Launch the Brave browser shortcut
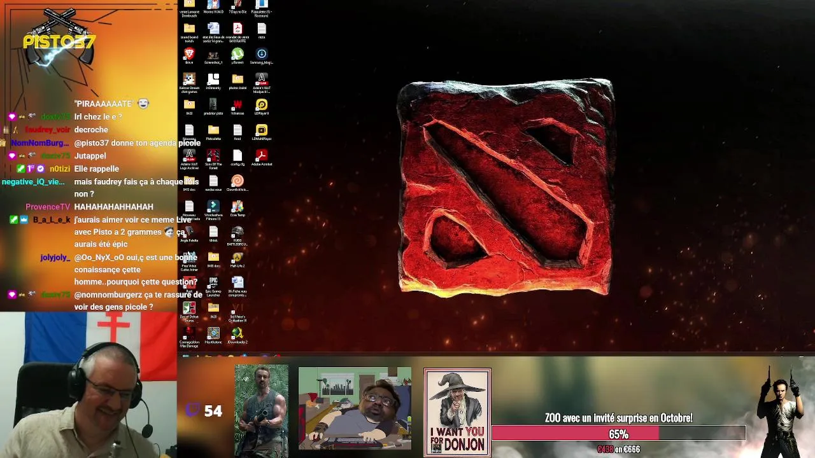The width and height of the screenshot is (815, 458). [189, 57]
